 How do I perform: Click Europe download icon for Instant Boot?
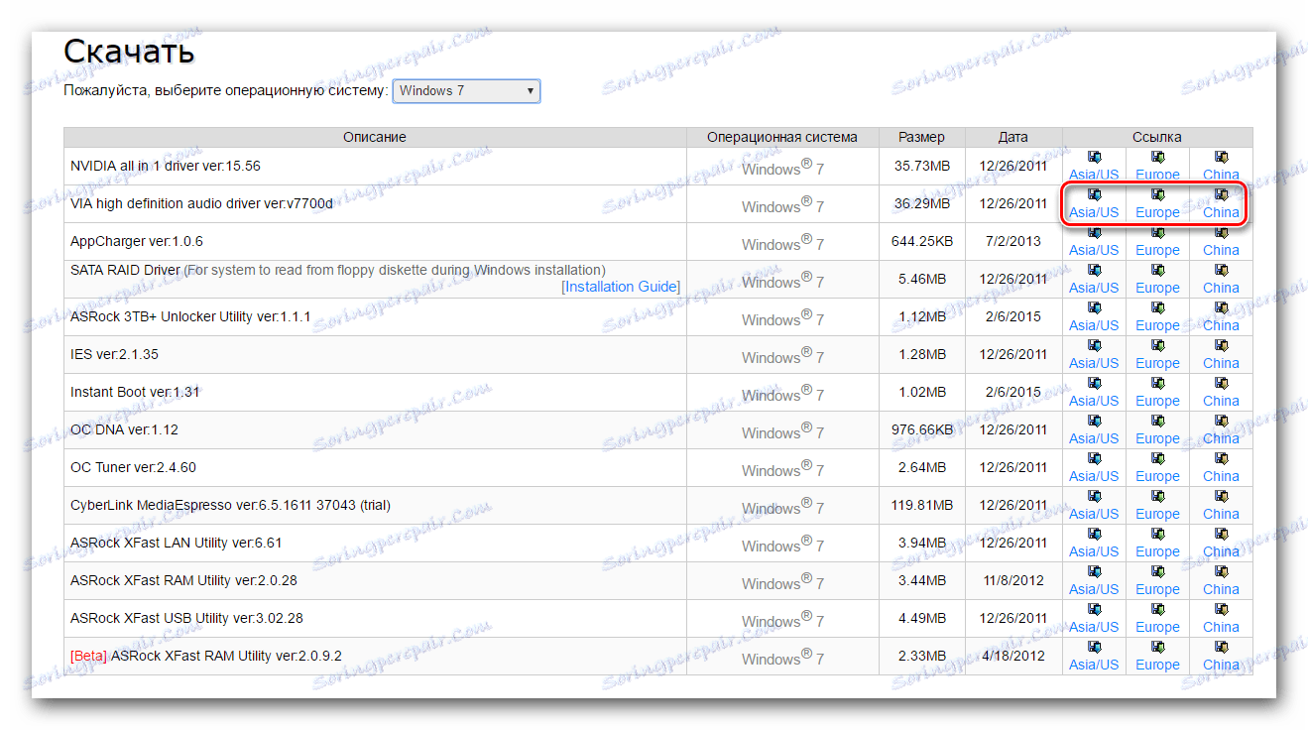pyautogui.click(x=1157, y=383)
